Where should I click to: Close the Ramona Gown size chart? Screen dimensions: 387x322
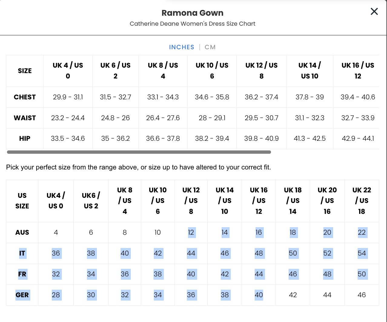tap(374, 11)
